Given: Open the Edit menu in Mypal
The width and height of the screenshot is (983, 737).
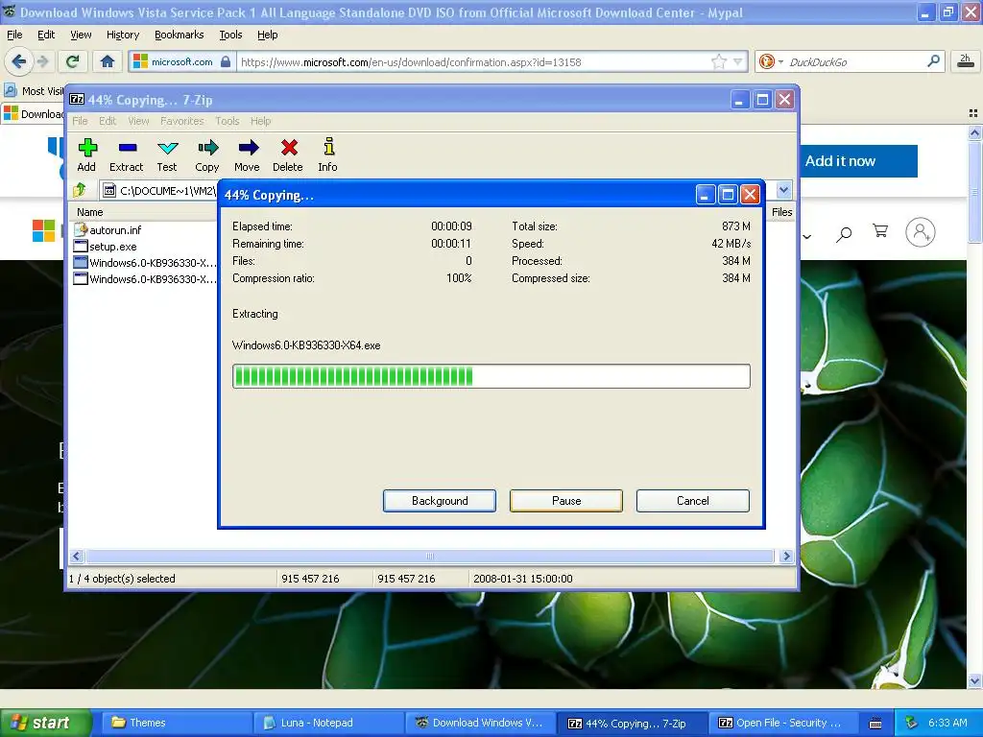Looking at the screenshot, I should [x=46, y=35].
